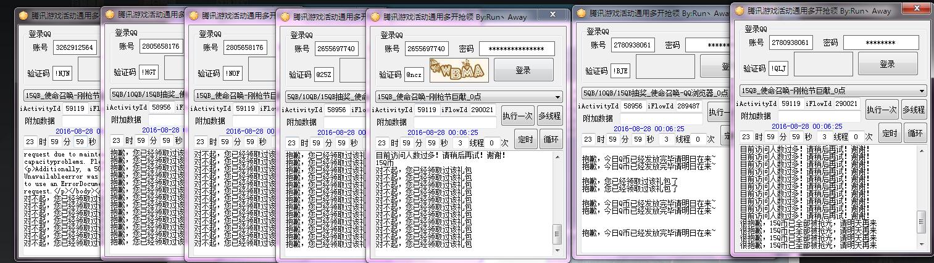Click the WBMA captcha image

[460, 70]
